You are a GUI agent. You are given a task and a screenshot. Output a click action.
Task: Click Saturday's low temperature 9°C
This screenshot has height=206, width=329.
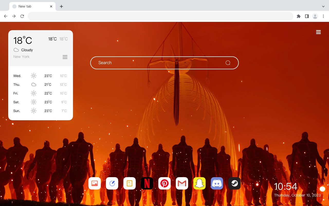(x=64, y=102)
